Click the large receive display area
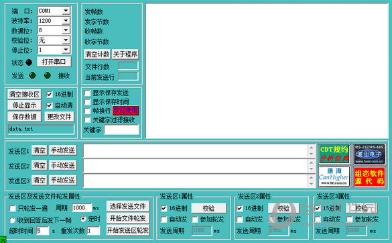Viewport: 392px width, 243px height. (x=267, y=71)
